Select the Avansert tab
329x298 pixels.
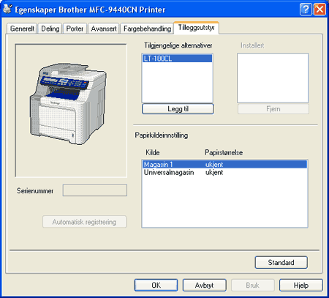104,29
